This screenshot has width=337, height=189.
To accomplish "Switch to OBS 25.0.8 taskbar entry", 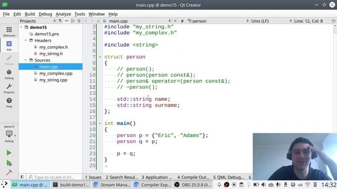I will coord(193,184).
